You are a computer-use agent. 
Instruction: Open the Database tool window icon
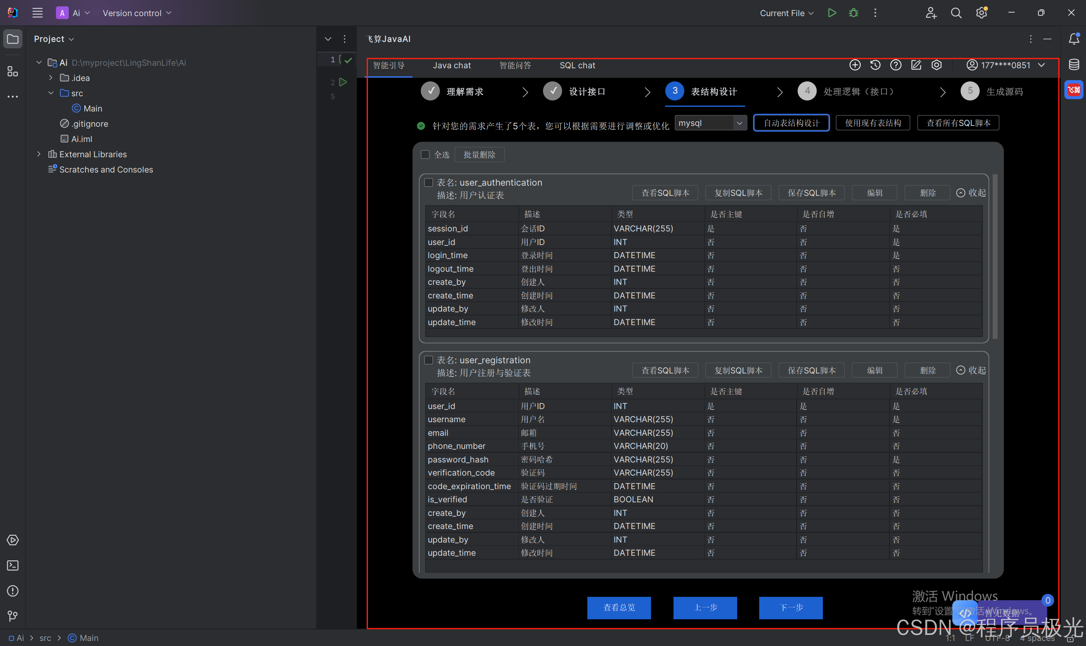1074,65
